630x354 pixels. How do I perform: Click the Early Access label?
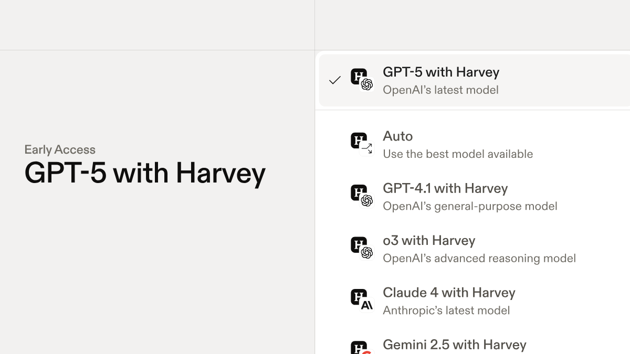tap(59, 149)
